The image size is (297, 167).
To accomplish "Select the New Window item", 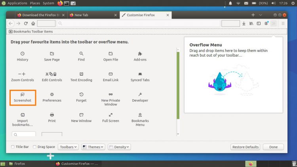I will coord(81,118).
